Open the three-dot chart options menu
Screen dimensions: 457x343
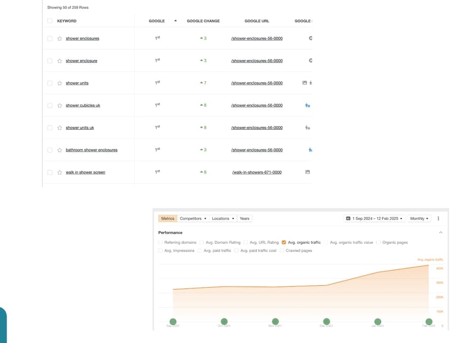coord(438,219)
